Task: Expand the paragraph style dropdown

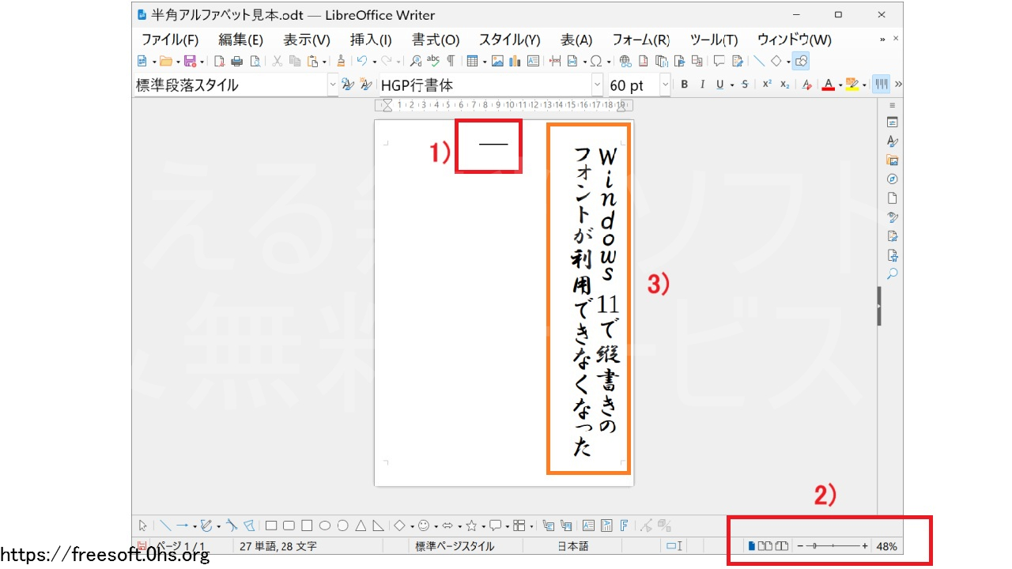Action: click(x=332, y=85)
